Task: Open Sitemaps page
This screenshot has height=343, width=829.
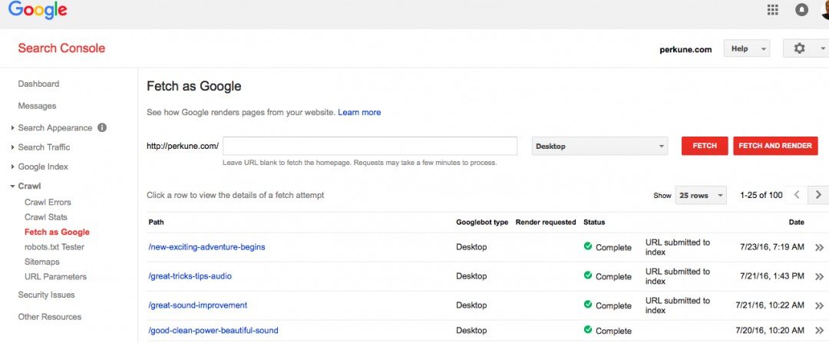Action: [41, 262]
